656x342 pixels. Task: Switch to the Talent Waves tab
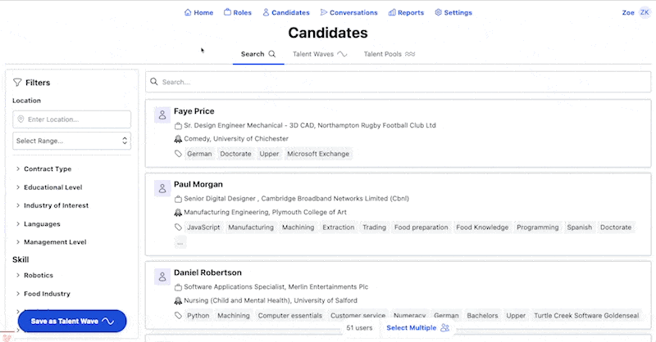pos(319,54)
